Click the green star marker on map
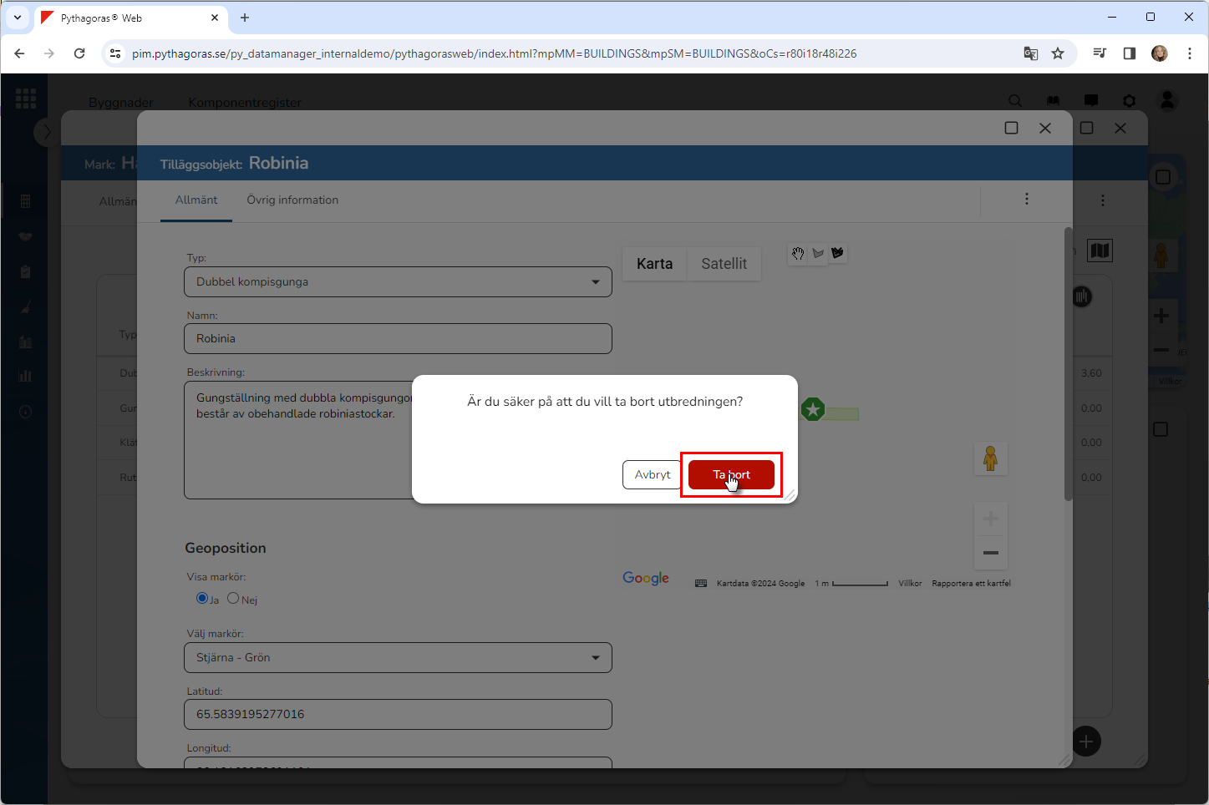The height and width of the screenshot is (805, 1209). [813, 409]
